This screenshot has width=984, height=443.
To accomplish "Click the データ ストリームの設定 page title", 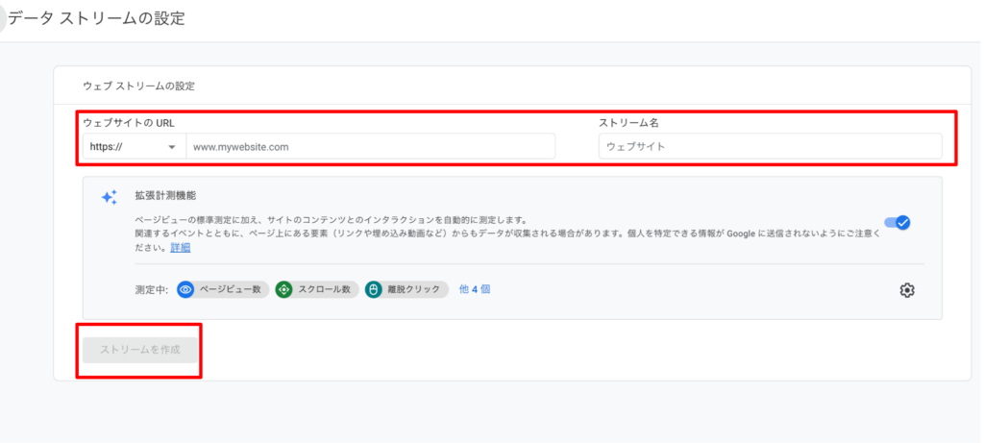I will (x=97, y=19).
